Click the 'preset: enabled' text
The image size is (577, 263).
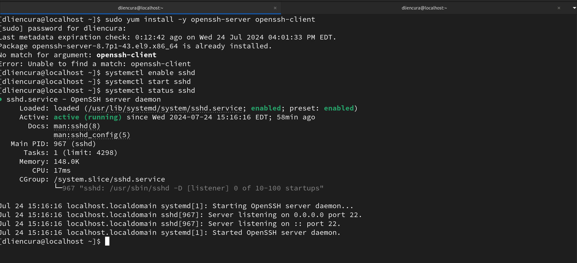(322, 108)
